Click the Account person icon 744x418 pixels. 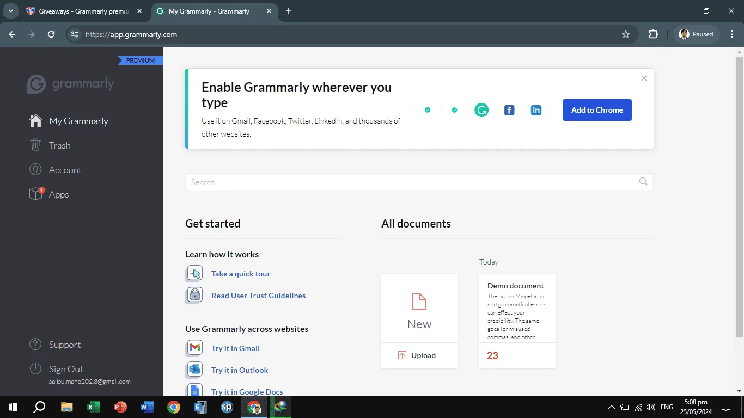coord(35,170)
